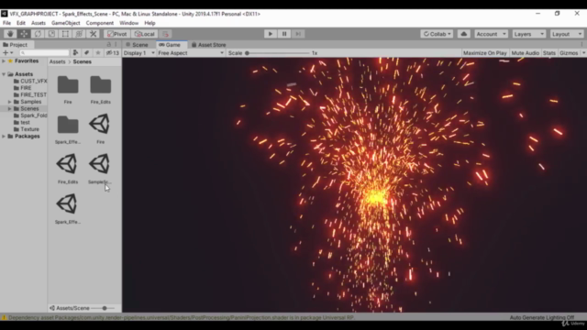Open the Help menu

click(150, 23)
